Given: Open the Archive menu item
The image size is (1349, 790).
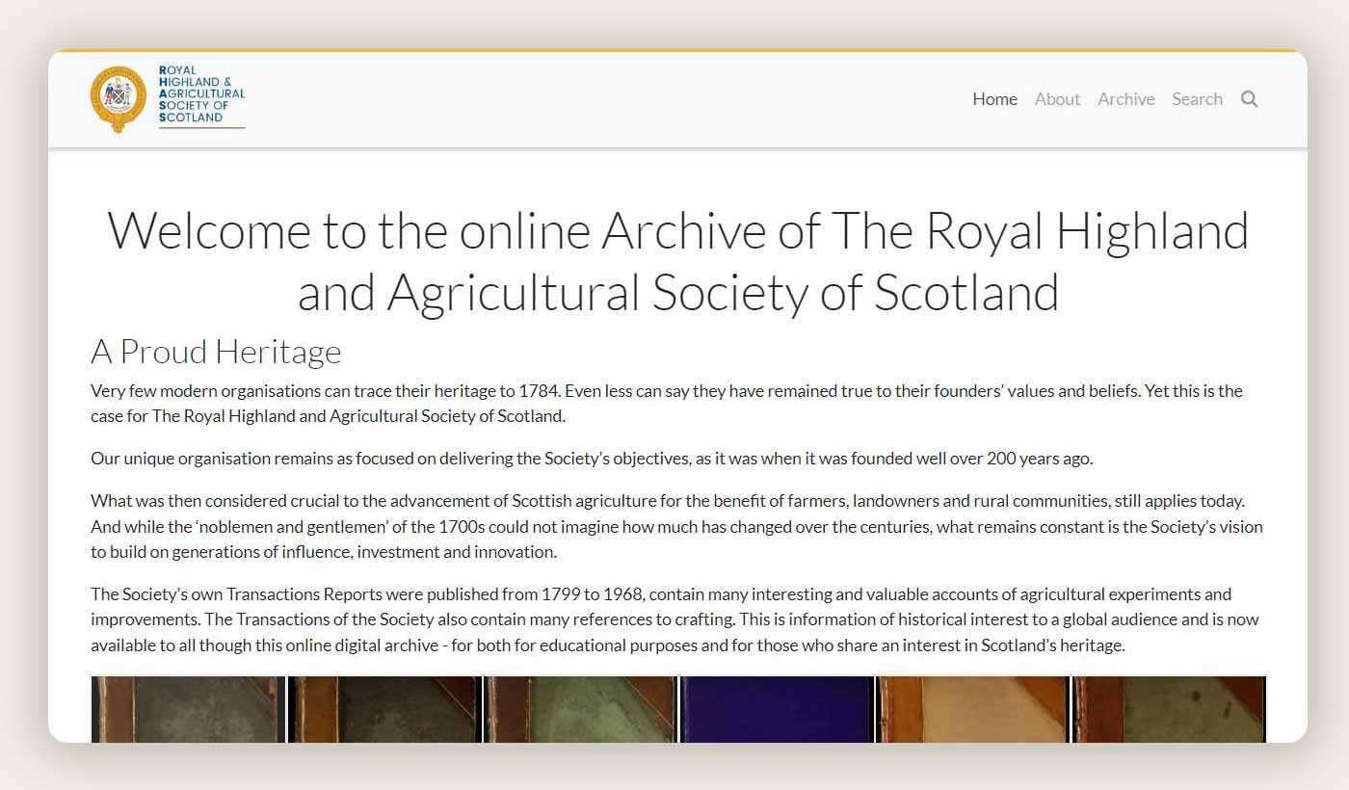Looking at the screenshot, I should (1126, 99).
